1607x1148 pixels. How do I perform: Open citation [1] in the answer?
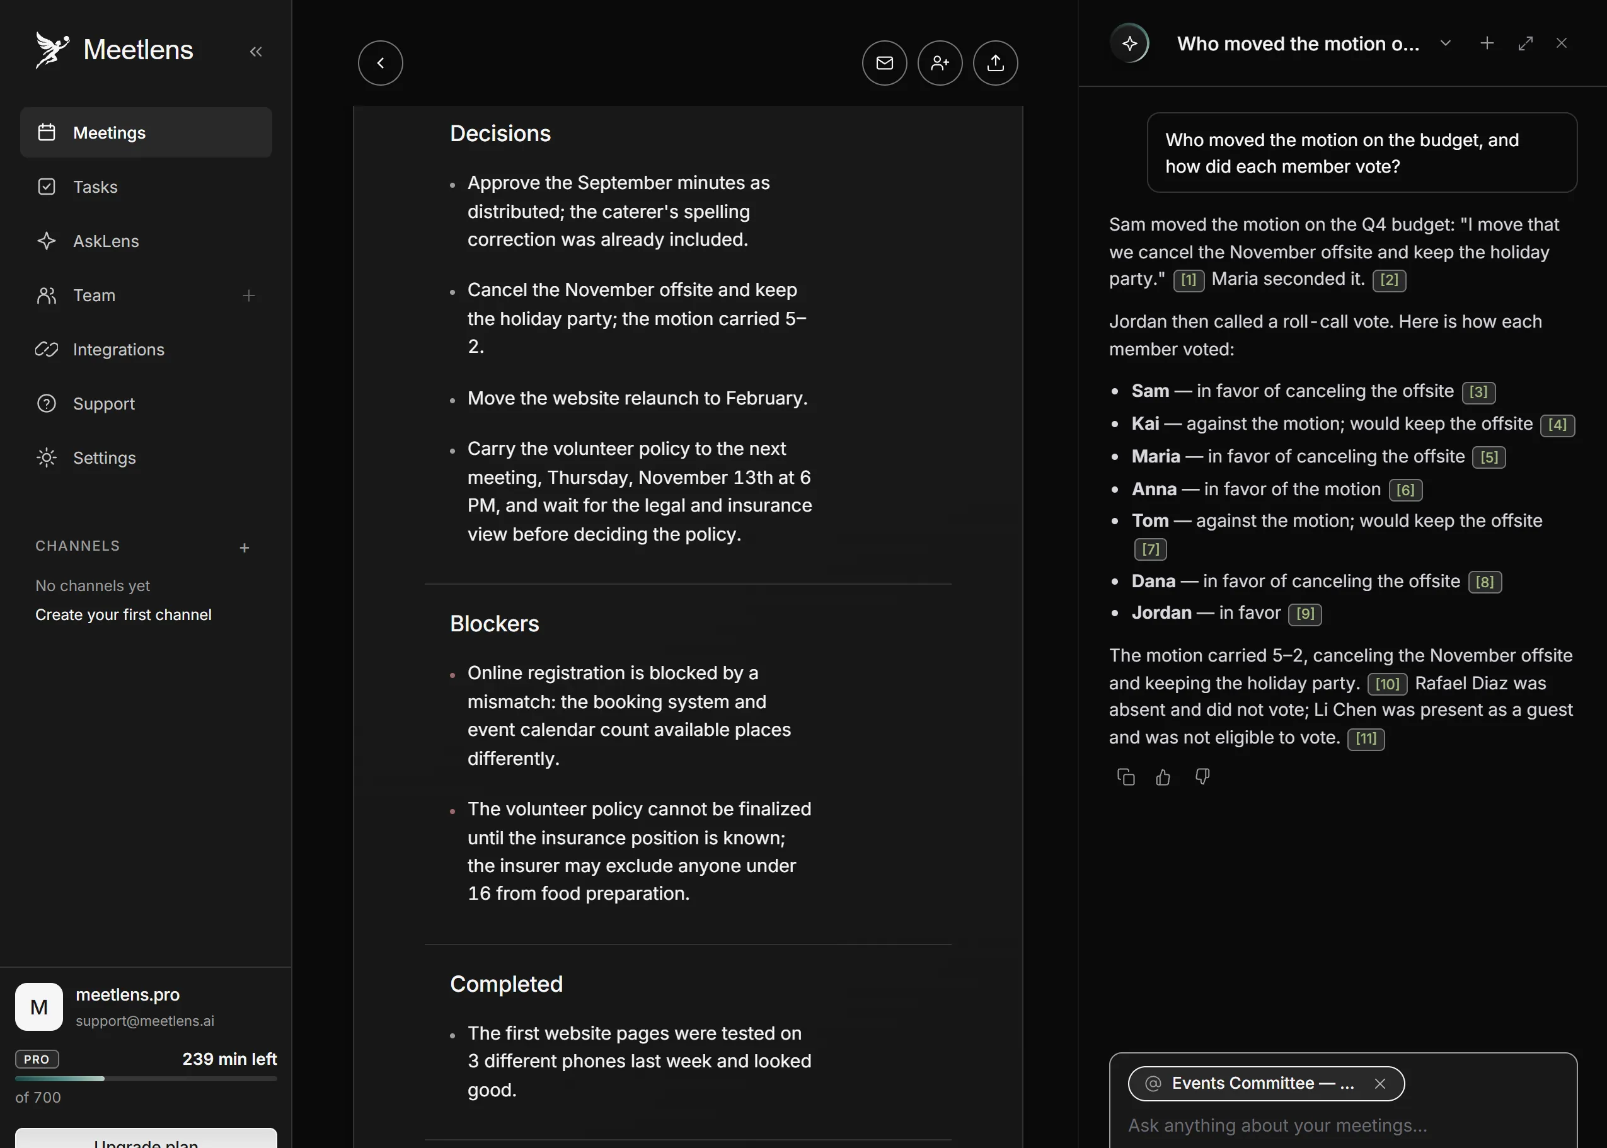coord(1189,280)
